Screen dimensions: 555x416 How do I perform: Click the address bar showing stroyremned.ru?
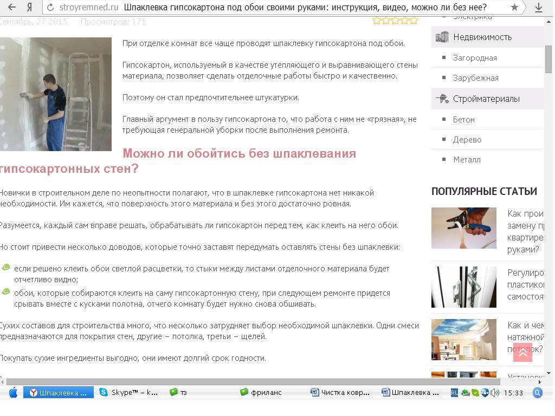283,7
